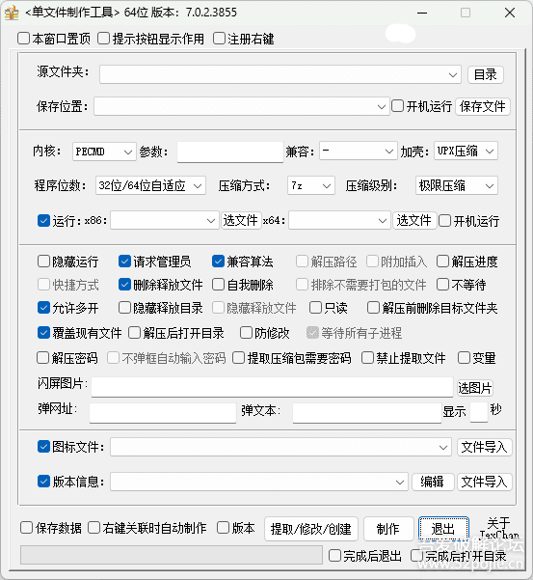Click the 制作 button
Screen dimensions: 533x580
point(388,529)
